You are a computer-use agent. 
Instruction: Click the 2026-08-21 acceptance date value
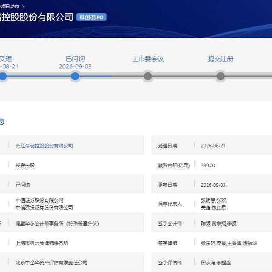[x=213, y=146]
